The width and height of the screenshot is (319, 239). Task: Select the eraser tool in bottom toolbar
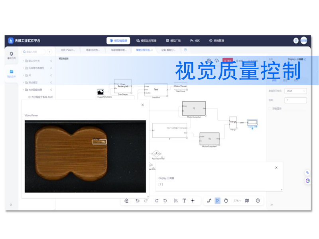126,201
